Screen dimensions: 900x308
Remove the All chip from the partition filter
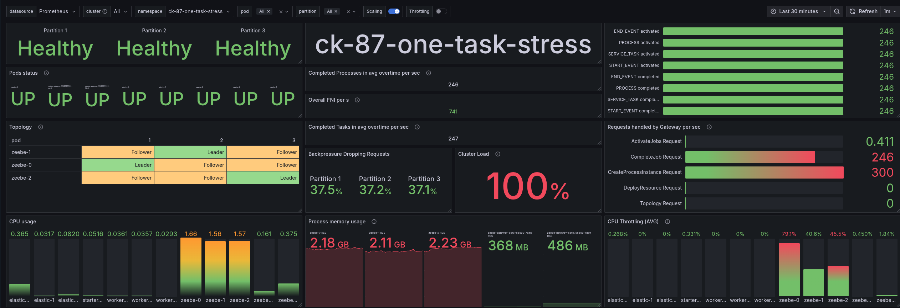pos(336,11)
